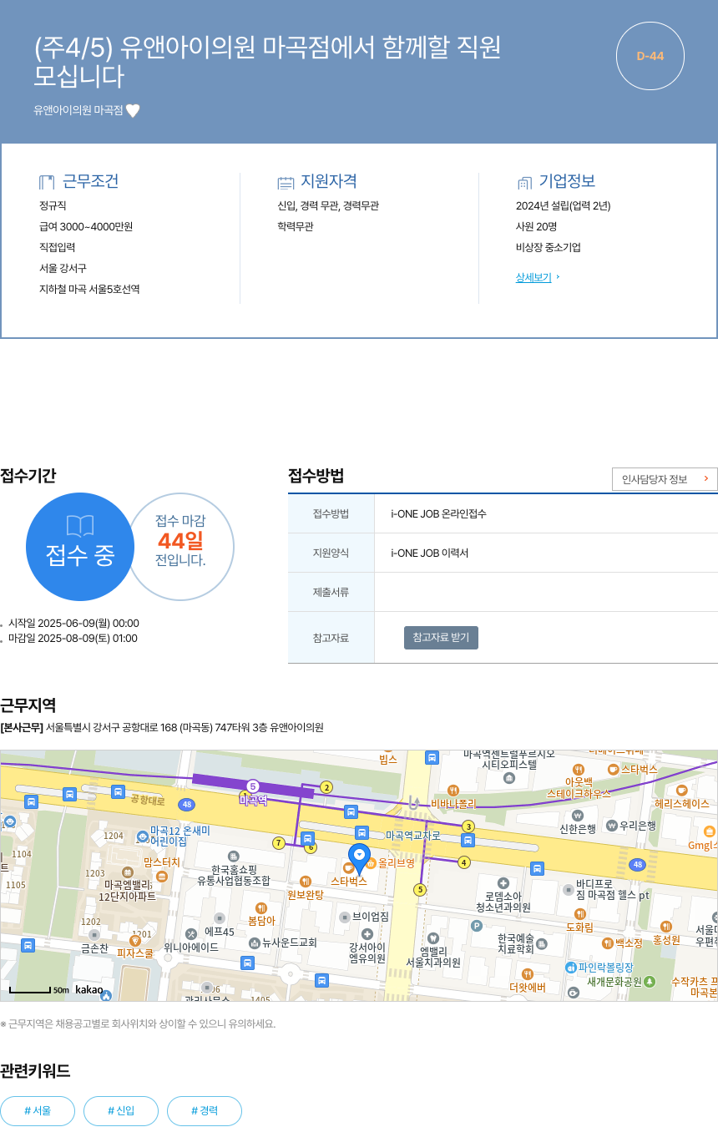Click subway exit 2 marker on map
Screen dimensions: 718x1127
[326, 787]
